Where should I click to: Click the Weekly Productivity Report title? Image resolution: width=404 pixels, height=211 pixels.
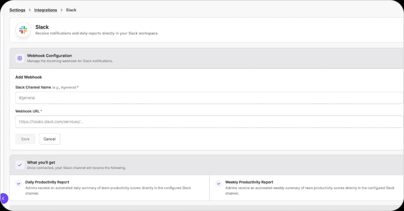pos(249,182)
